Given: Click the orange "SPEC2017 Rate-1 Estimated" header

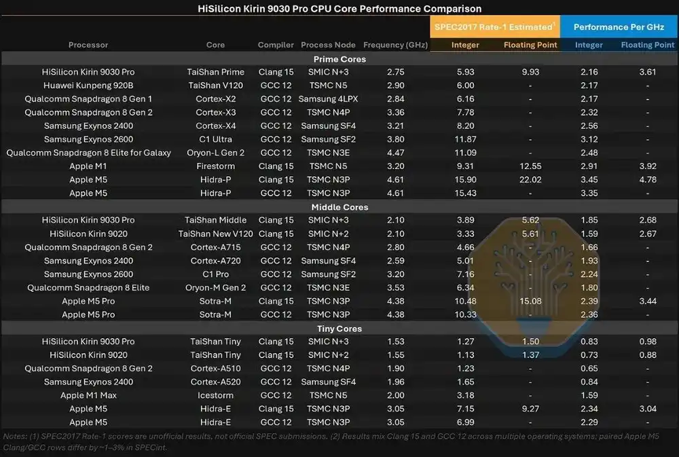Looking at the screenshot, I should [x=495, y=27].
